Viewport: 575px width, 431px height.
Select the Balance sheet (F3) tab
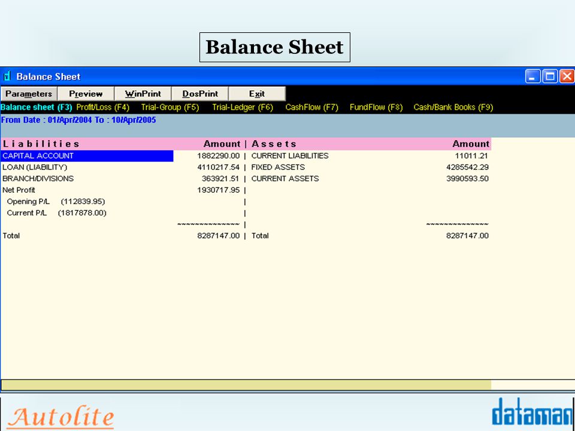37,107
